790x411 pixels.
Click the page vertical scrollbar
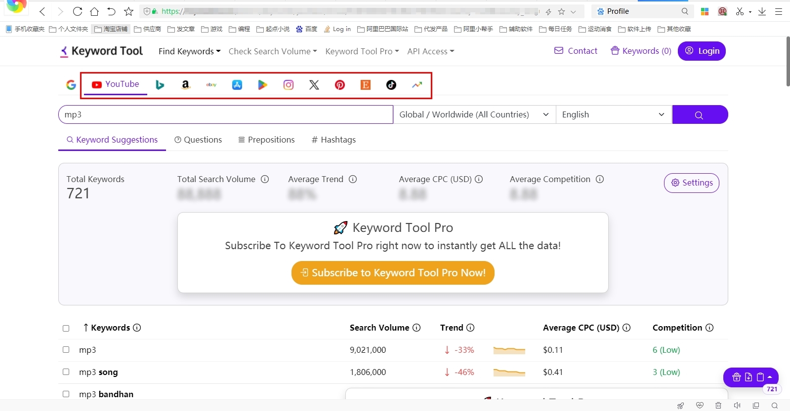(x=788, y=62)
